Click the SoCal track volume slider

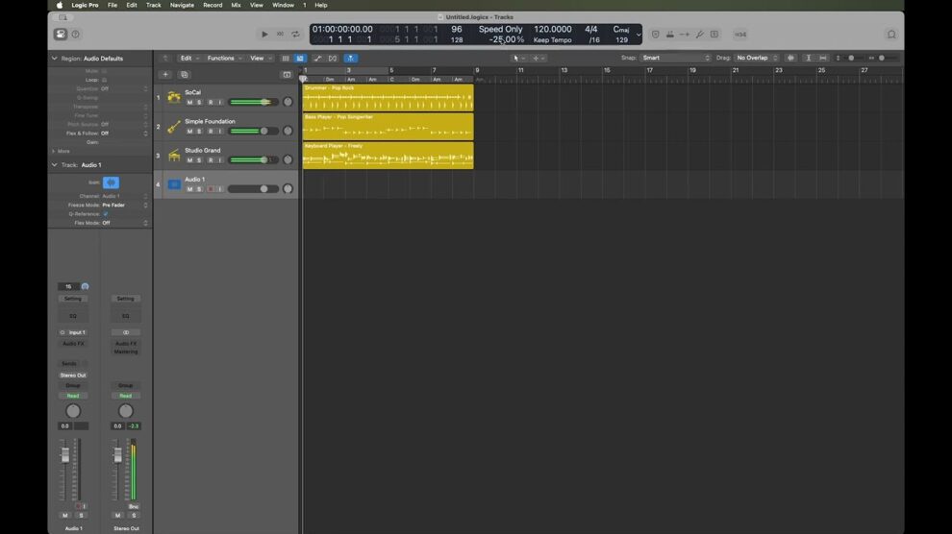(x=254, y=102)
